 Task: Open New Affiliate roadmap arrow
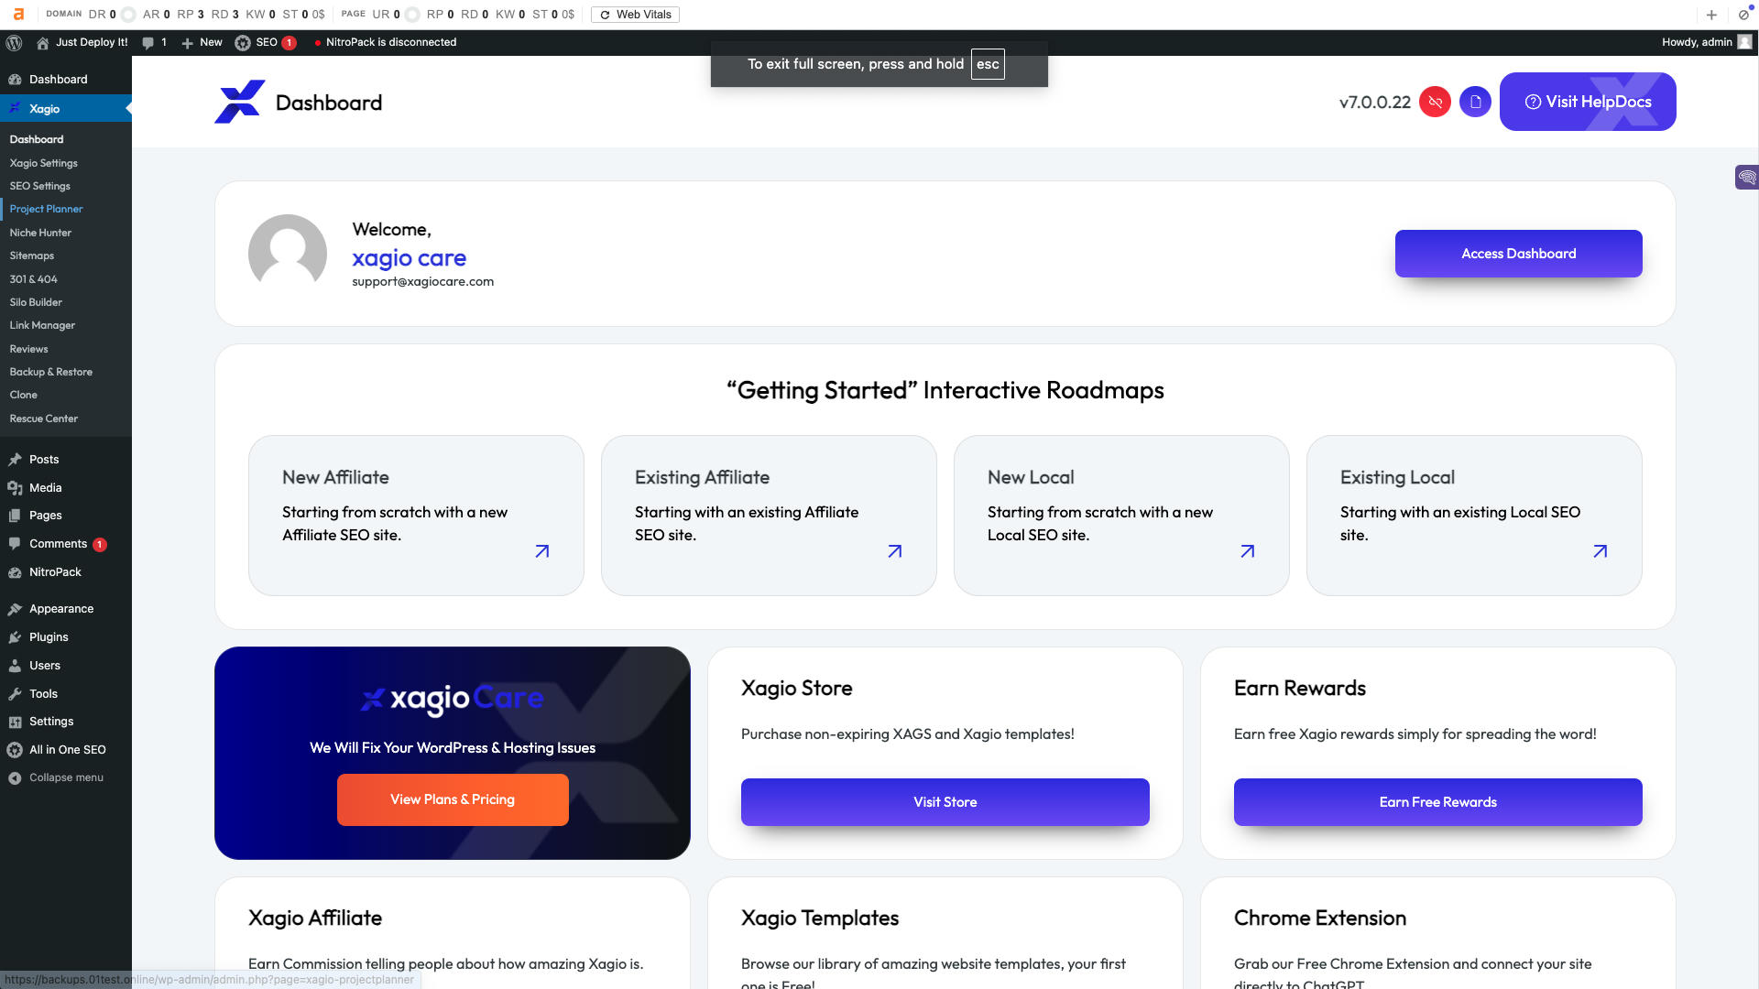(x=542, y=551)
